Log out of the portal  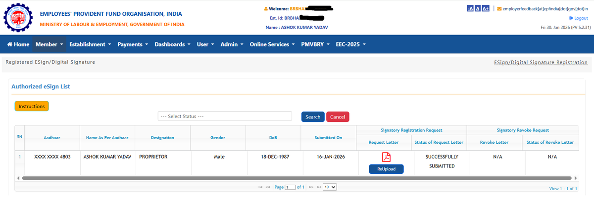[x=578, y=18]
